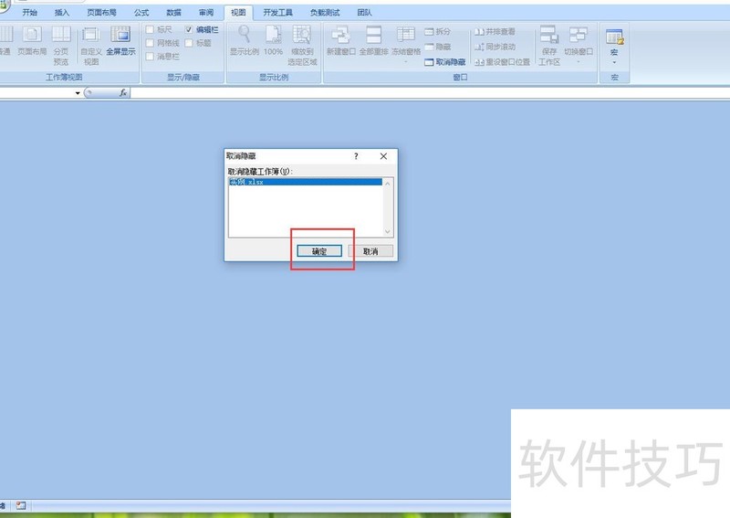The image size is (730, 518).
Task: Click the list scrollbar down arrow
Action: click(x=388, y=232)
